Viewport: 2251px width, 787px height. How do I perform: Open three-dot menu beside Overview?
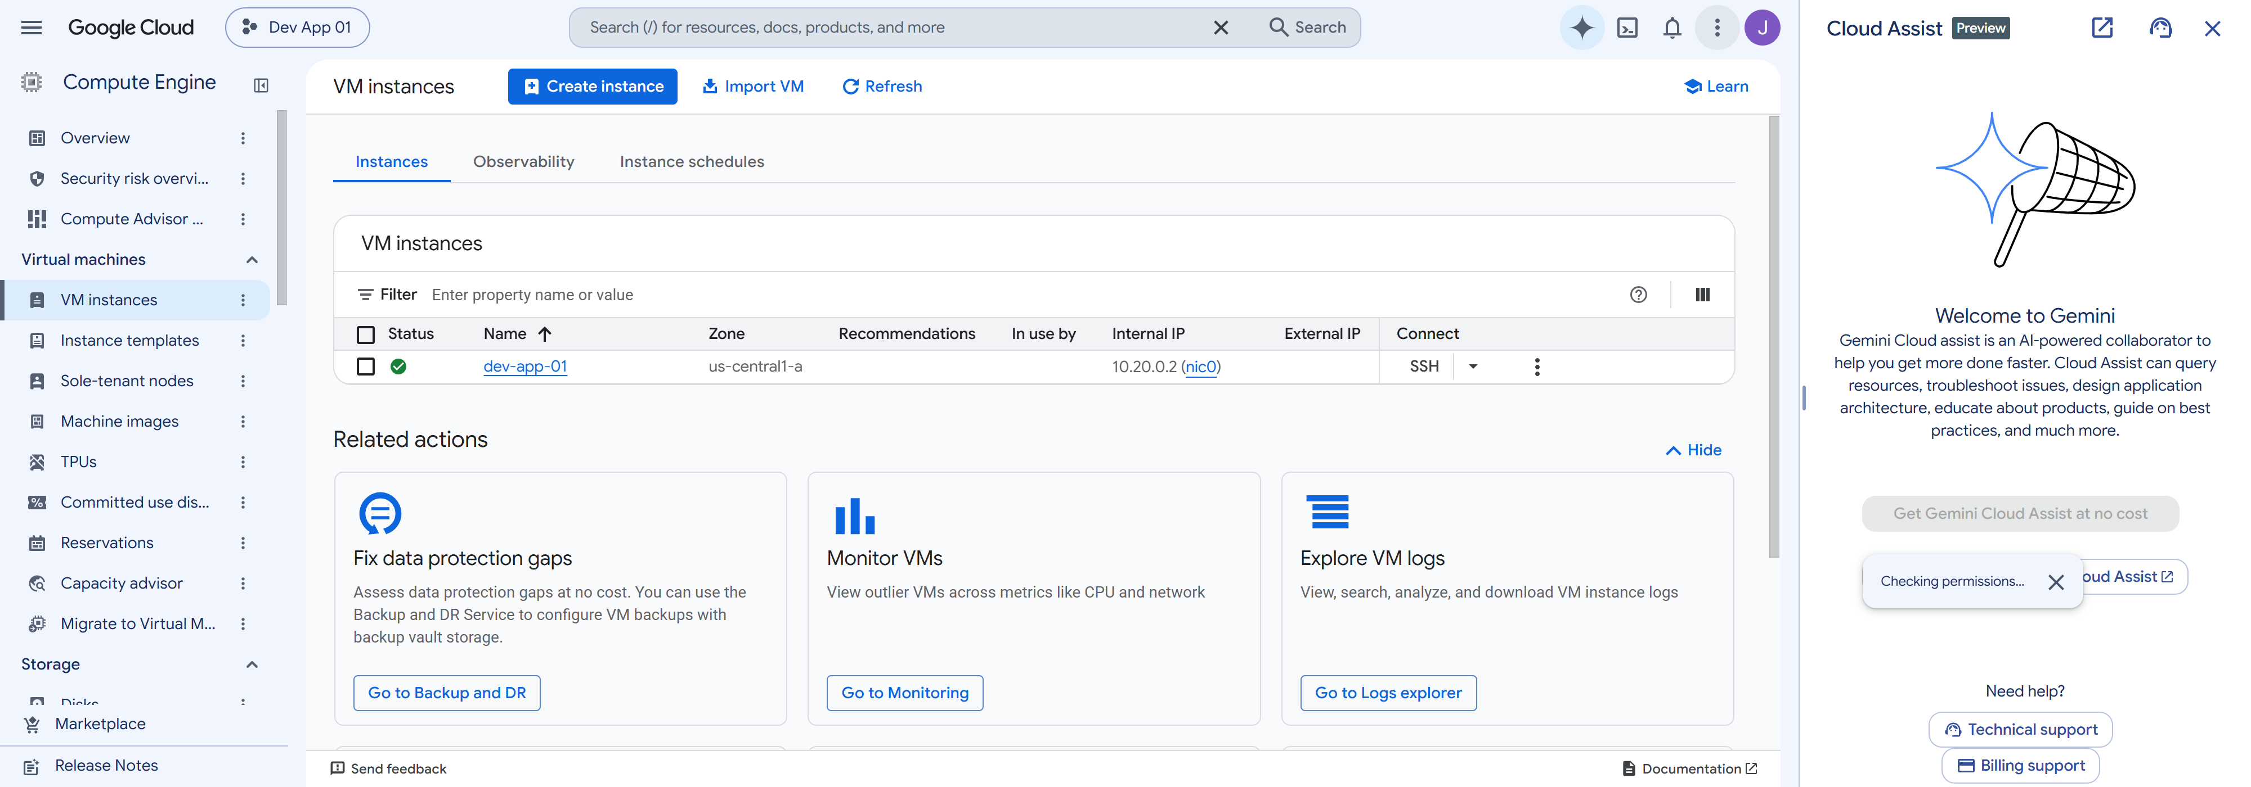(x=243, y=138)
